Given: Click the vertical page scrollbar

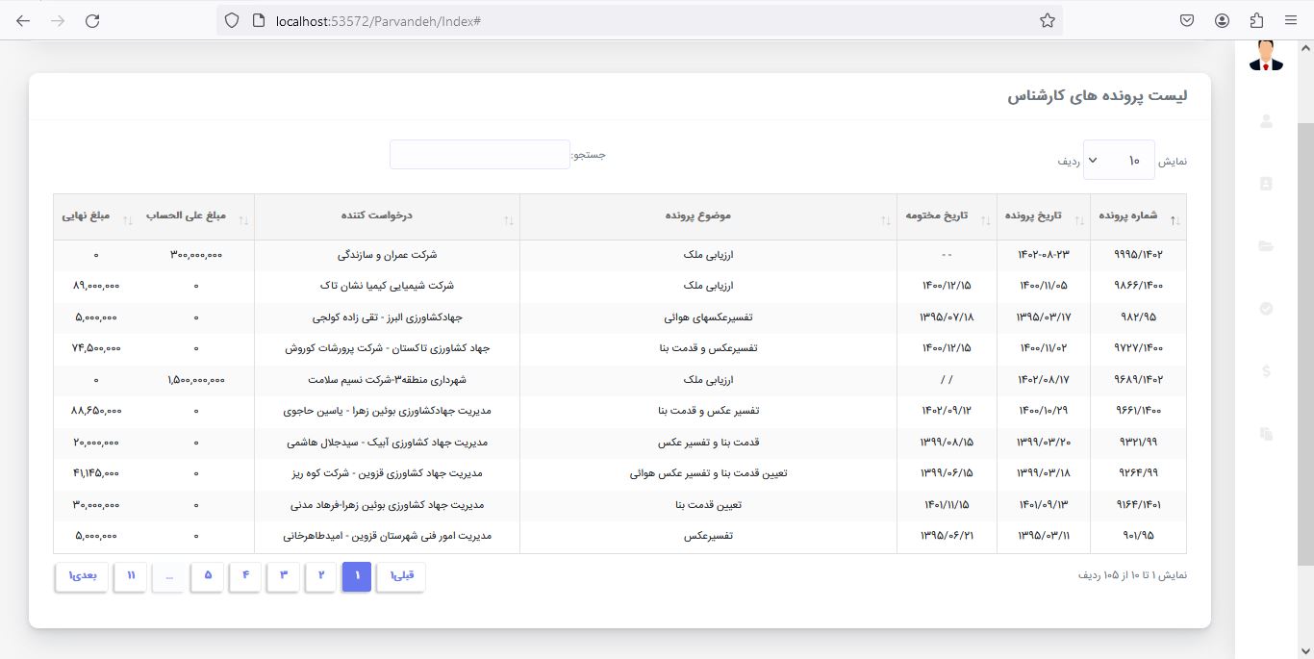Looking at the screenshot, I should (1305, 337).
